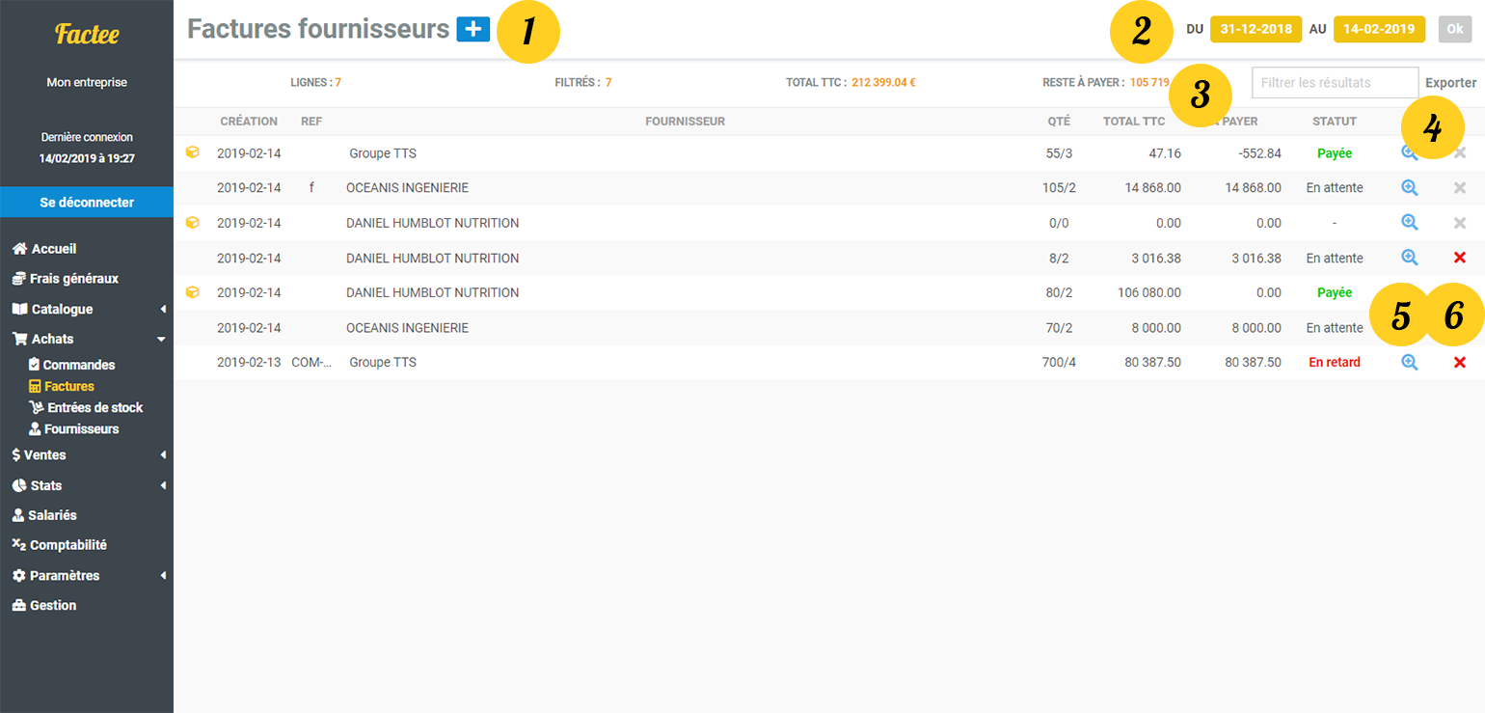Image resolution: width=1485 pixels, height=713 pixels.
Task: Open the Factures menu entry
Action: click(x=35, y=386)
